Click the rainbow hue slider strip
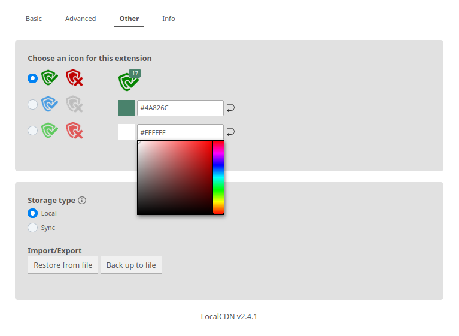 (218, 177)
